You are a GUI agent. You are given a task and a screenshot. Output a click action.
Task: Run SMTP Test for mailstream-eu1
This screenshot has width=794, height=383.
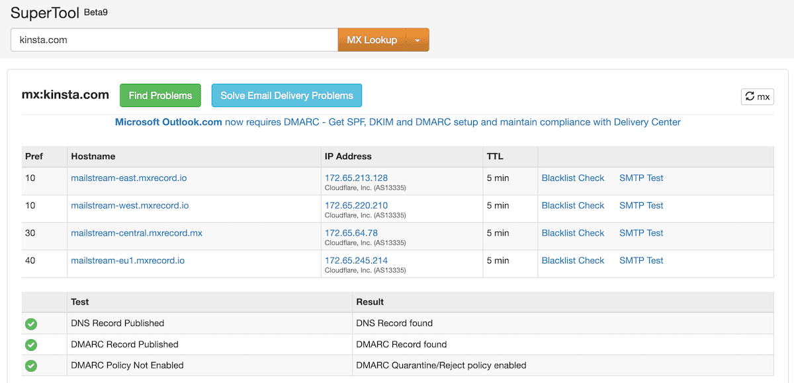coord(640,260)
